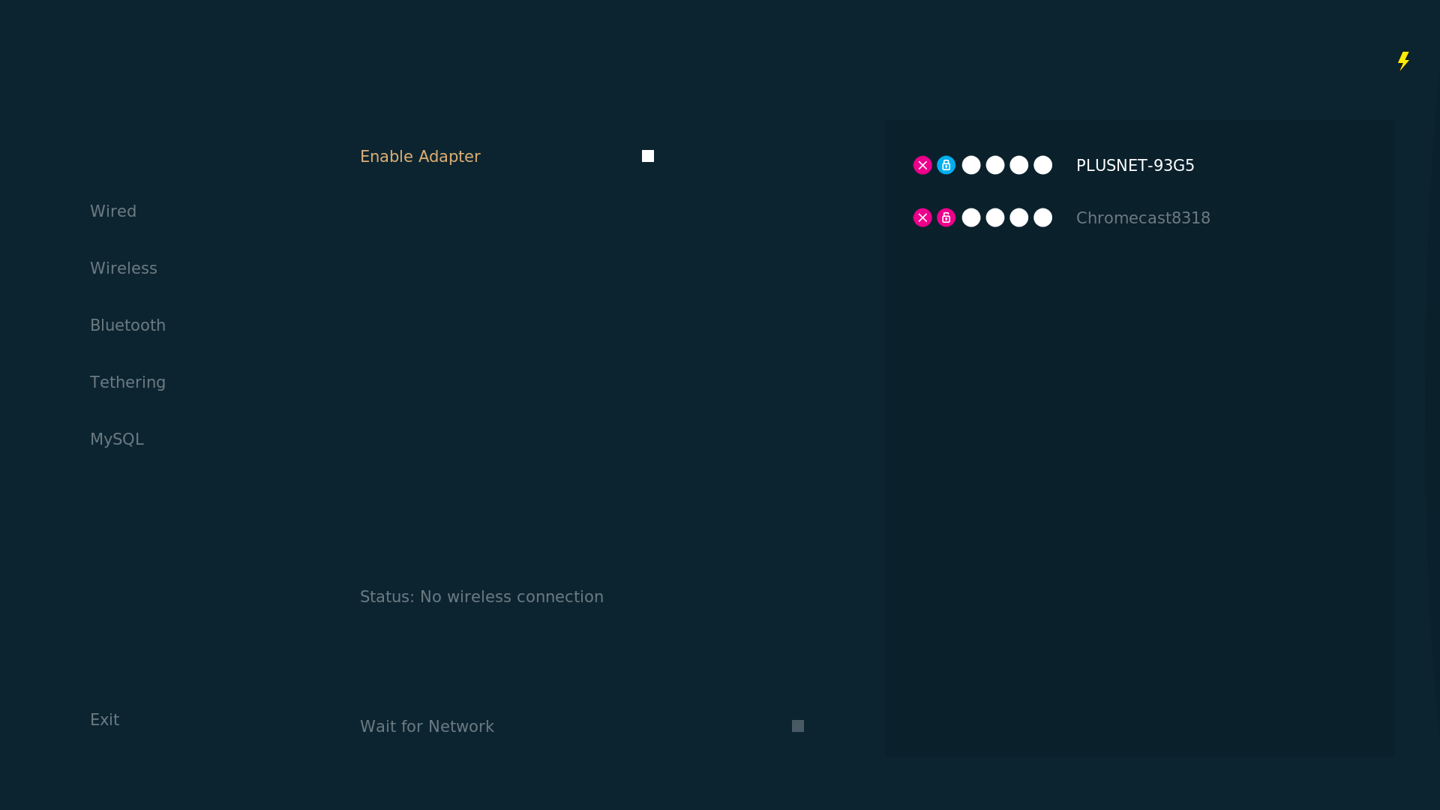Open the Bluetooth settings section
The height and width of the screenshot is (810, 1440).
[x=127, y=325]
